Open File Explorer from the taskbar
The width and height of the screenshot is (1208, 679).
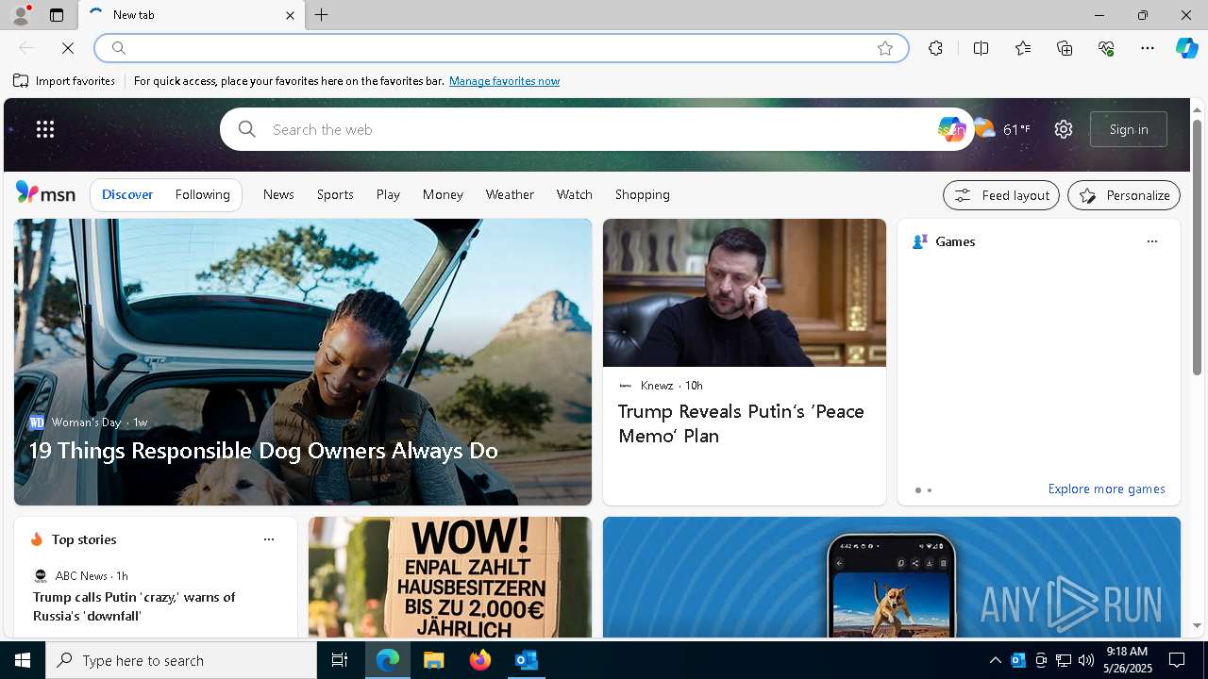[434, 660]
